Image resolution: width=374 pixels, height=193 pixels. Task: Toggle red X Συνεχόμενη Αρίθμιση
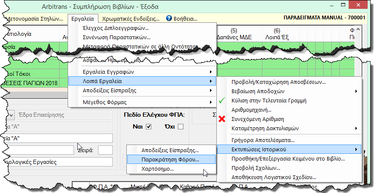[289, 119]
